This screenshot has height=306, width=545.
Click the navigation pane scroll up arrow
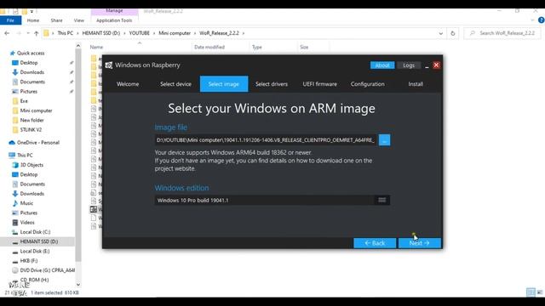[x=78, y=45]
